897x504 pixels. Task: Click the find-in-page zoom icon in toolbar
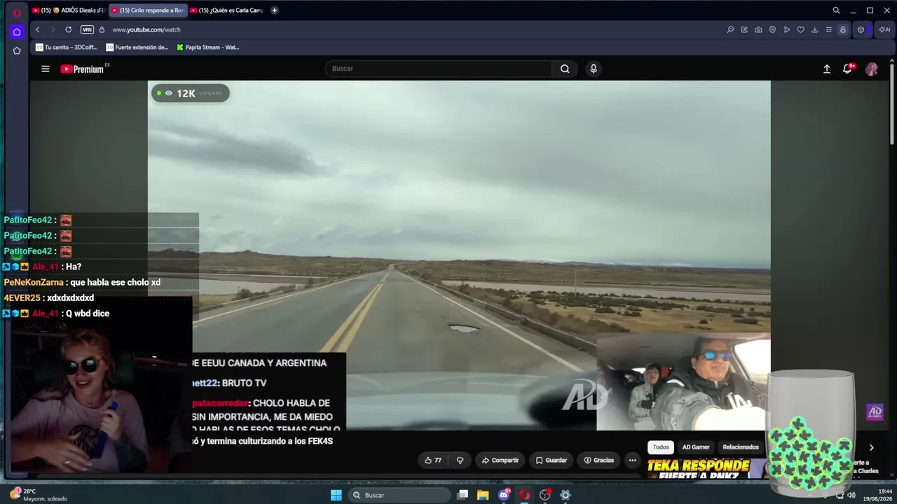(x=730, y=29)
